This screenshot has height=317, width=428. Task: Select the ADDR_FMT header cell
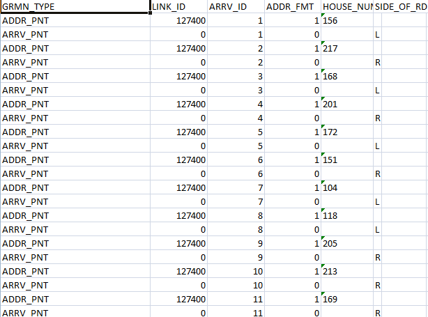click(291, 6)
